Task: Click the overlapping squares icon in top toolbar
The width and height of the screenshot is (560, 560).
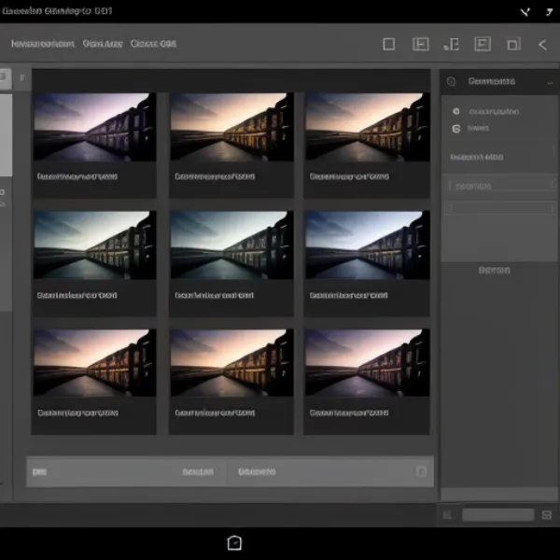Action: point(513,44)
